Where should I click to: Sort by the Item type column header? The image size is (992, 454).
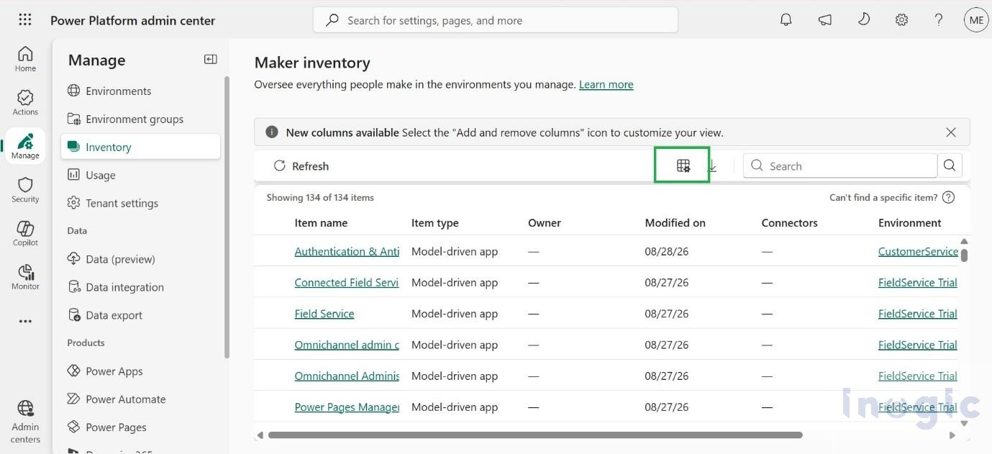pos(434,223)
